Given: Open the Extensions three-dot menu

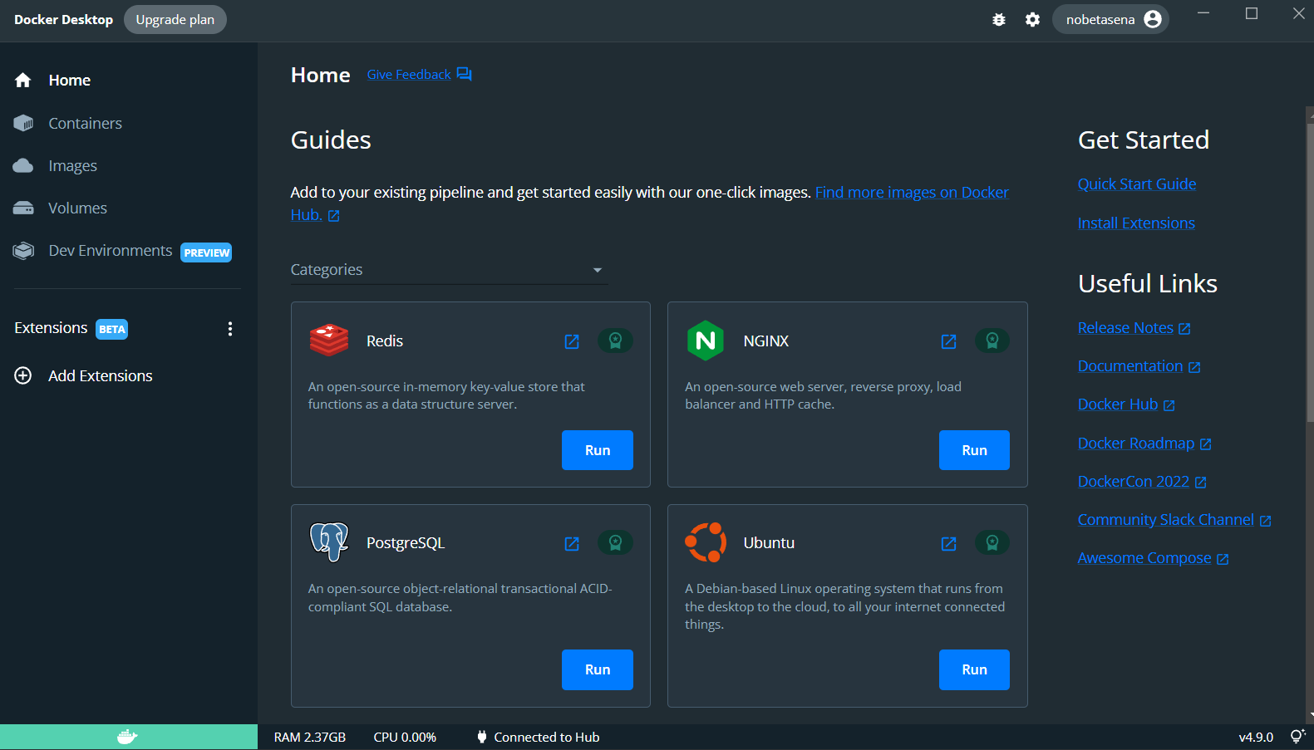Looking at the screenshot, I should click(x=230, y=329).
